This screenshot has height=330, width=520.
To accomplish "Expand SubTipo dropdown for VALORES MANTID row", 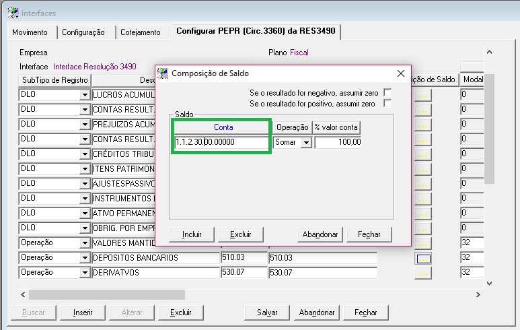I will pos(85,243).
